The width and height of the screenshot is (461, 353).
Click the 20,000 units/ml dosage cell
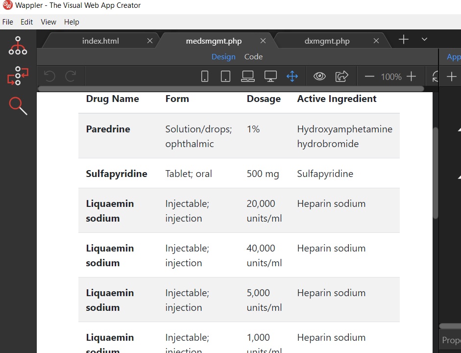(x=264, y=211)
